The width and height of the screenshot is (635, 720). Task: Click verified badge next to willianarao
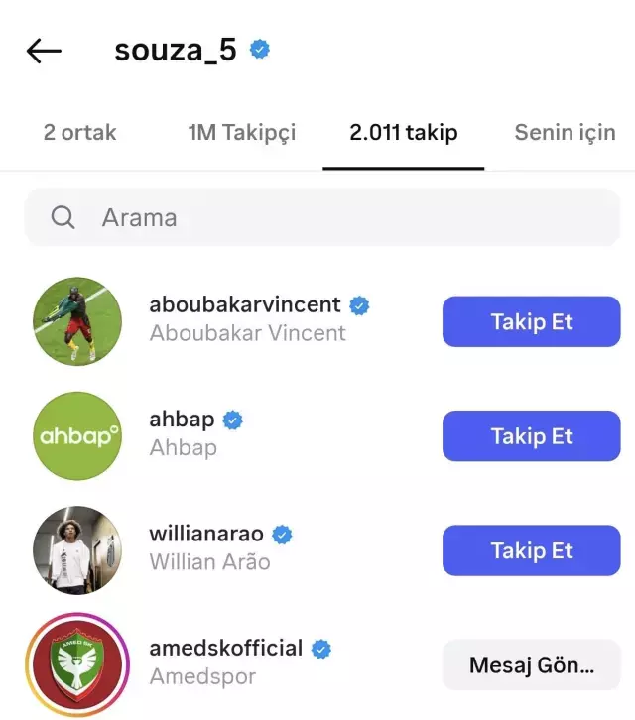tap(282, 535)
